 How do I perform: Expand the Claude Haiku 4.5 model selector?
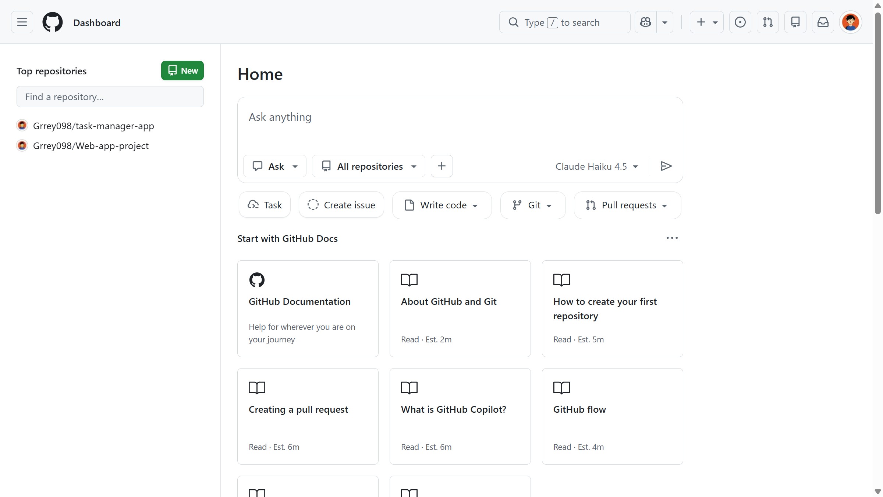click(x=597, y=166)
